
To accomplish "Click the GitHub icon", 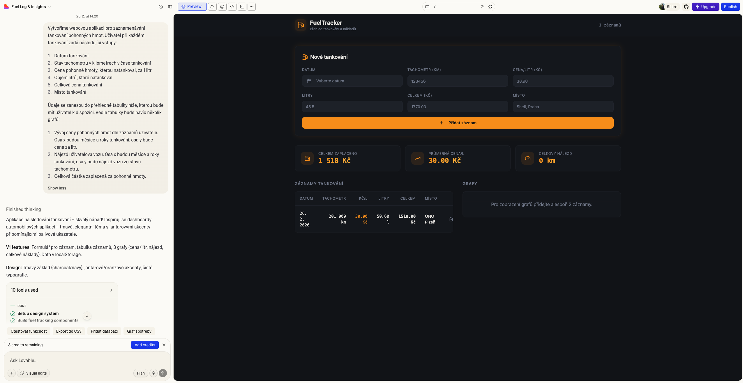I will pos(686,7).
